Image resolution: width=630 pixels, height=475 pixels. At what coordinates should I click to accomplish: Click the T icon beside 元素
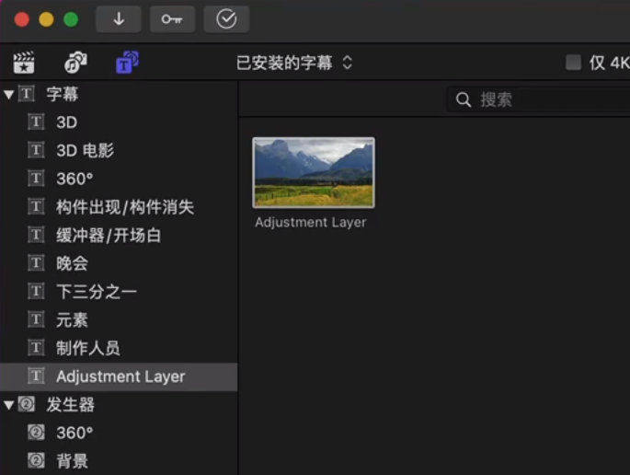coord(36,319)
